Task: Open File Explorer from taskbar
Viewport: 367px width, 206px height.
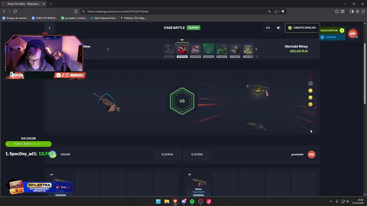Action: pyautogui.click(x=167, y=201)
